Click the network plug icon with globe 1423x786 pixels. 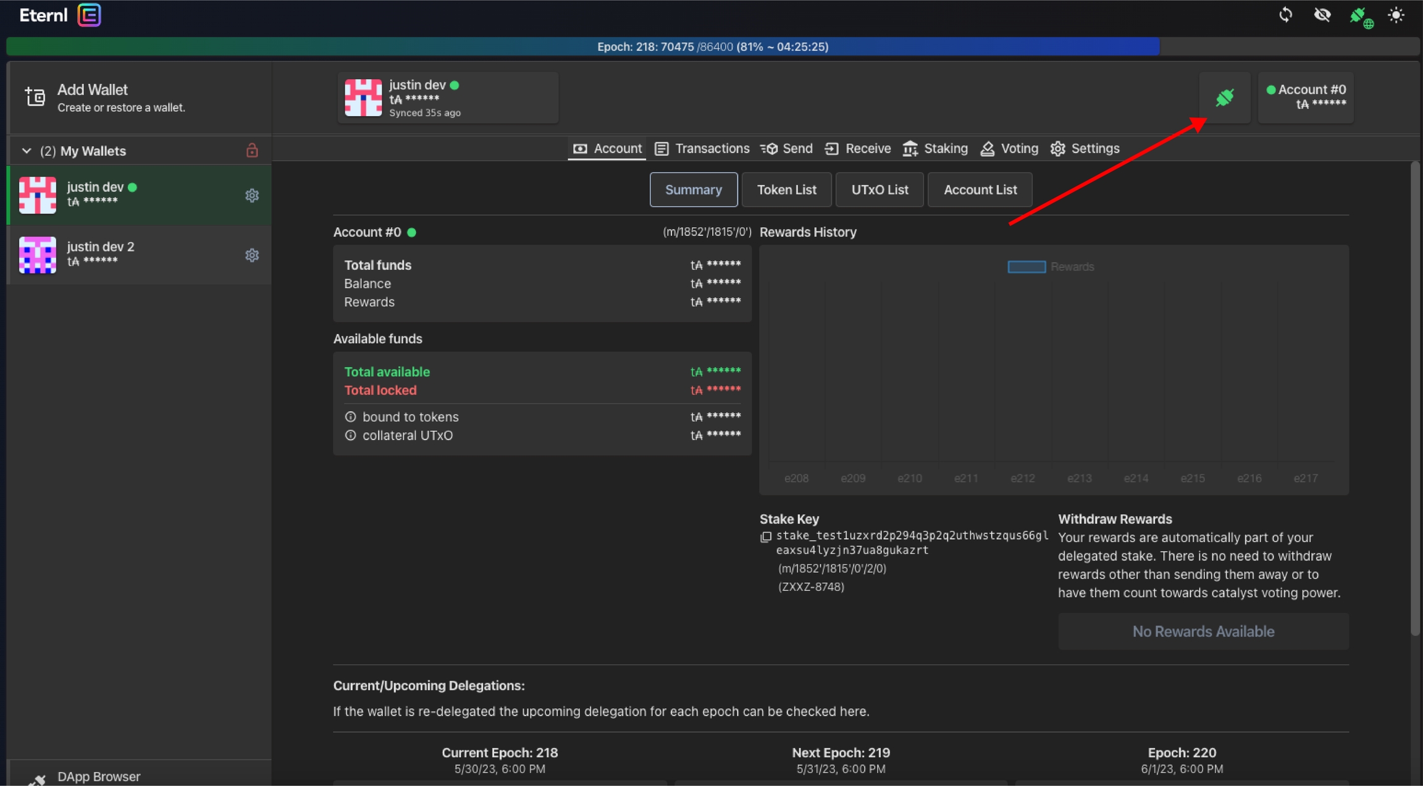(x=1360, y=17)
